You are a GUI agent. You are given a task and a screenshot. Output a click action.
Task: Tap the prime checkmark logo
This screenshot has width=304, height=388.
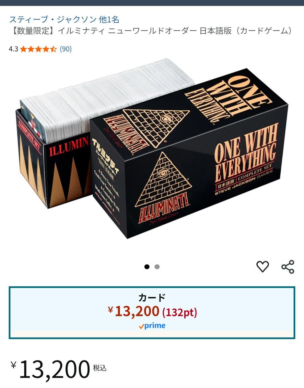click(x=152, y=326)
